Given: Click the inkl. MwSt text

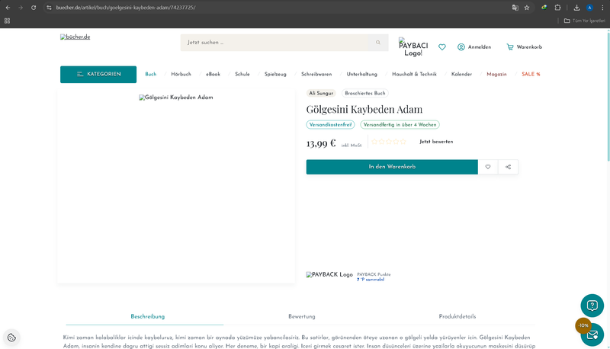Looking at the screenshot, I should tap(352, 146).
